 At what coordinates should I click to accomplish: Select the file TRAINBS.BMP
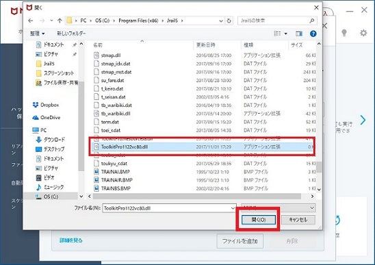tap(116, 188)
